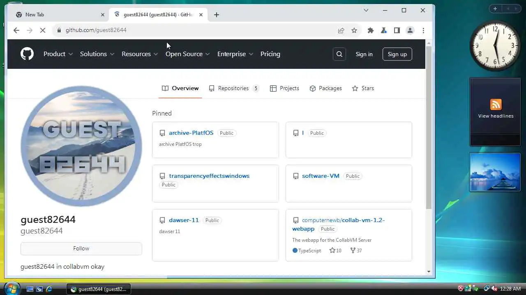Click the forks count icon on collab-vm card

click(353, 250)
